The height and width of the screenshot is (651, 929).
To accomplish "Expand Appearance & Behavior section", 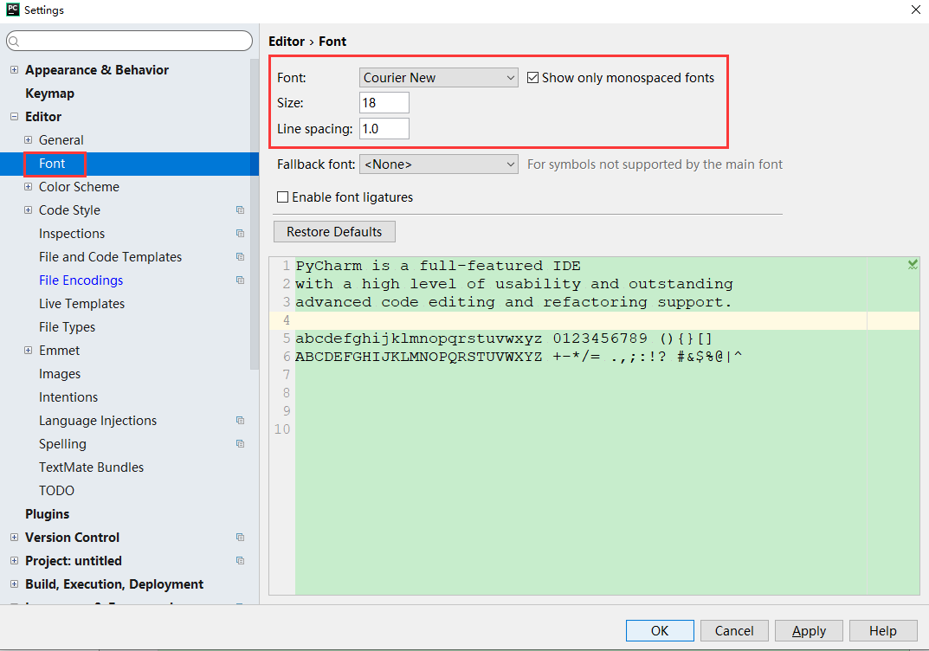I will point(14,70).
